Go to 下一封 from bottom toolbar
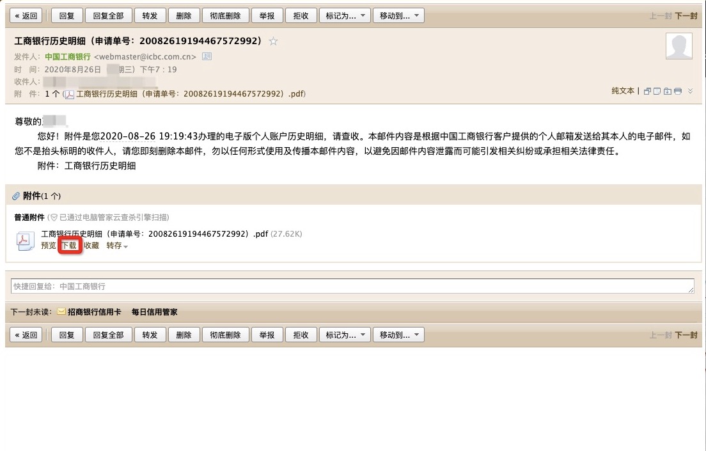 (x=686, y=335)
